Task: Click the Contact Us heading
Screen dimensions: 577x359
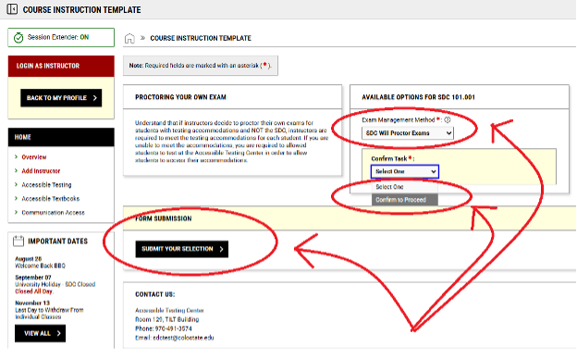Action: [155, 294]
